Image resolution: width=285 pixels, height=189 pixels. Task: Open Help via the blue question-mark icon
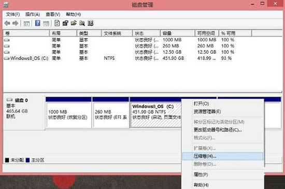point(38,23)
